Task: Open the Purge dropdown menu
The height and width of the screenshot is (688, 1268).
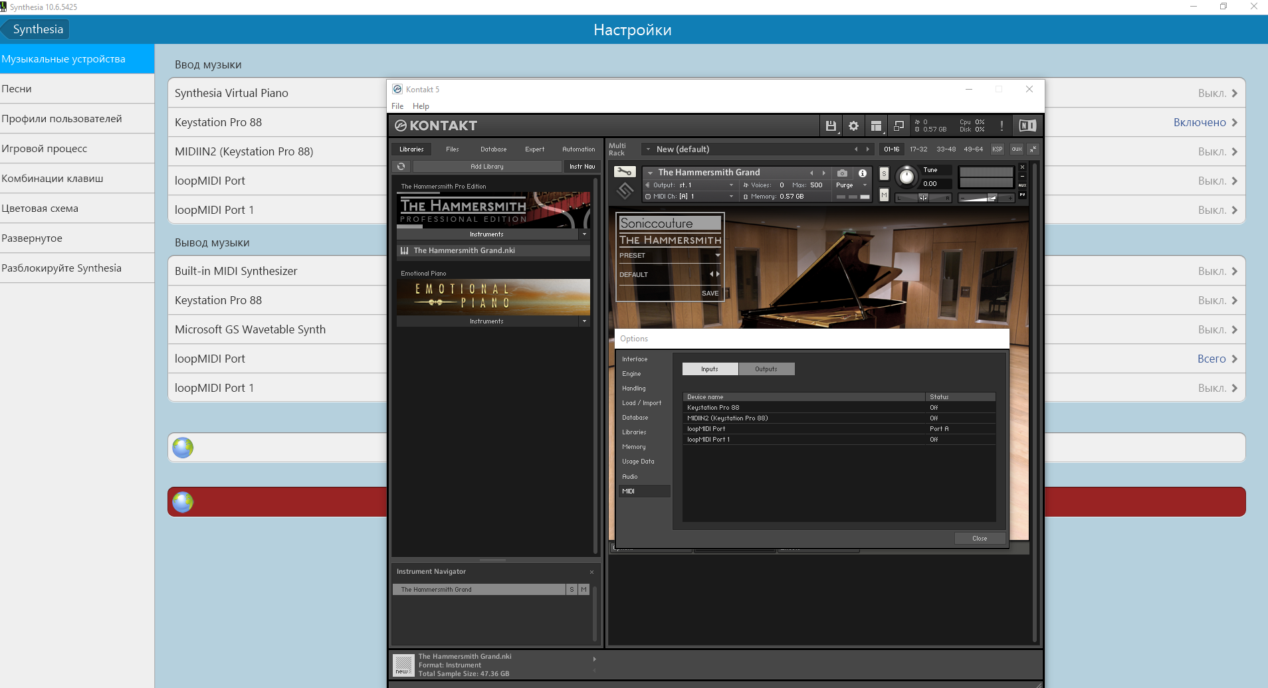Action: (851, 185)
